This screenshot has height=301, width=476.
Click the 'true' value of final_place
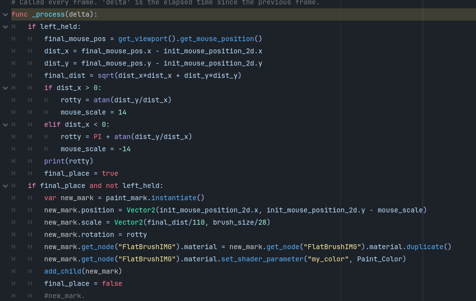click(x=110, y=173)
